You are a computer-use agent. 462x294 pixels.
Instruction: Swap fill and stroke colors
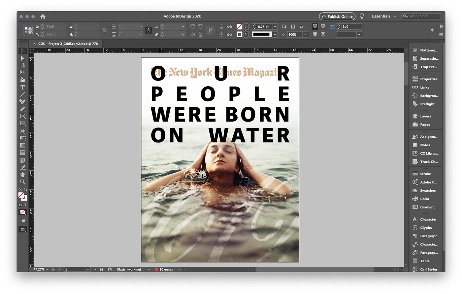(25, 190)
